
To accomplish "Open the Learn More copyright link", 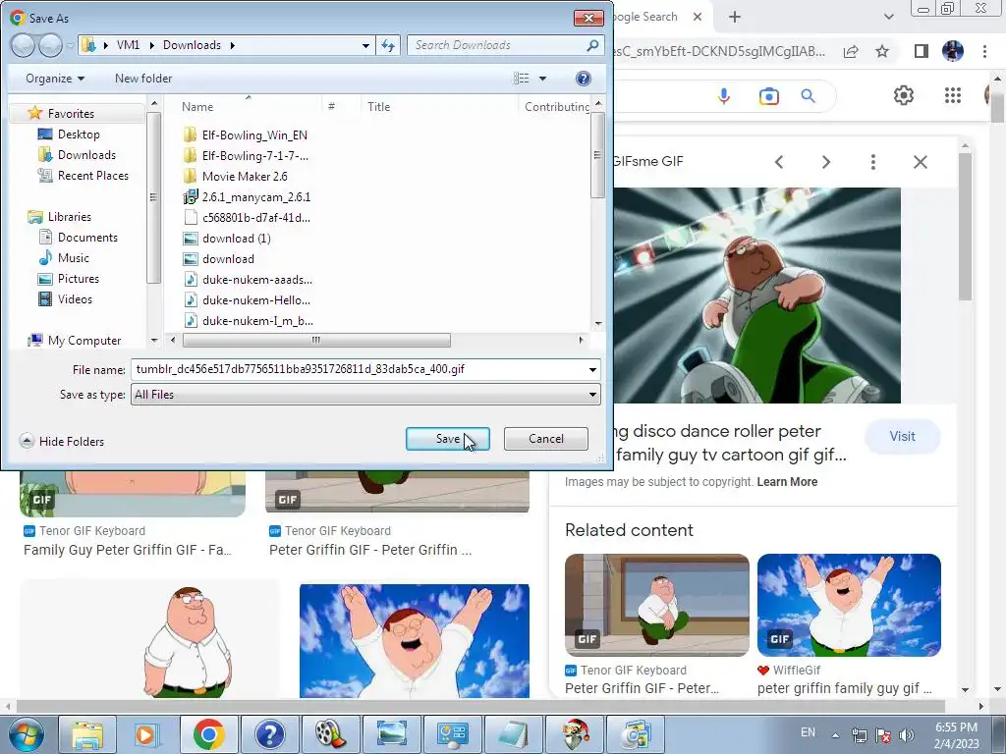I will click(787, 481).
